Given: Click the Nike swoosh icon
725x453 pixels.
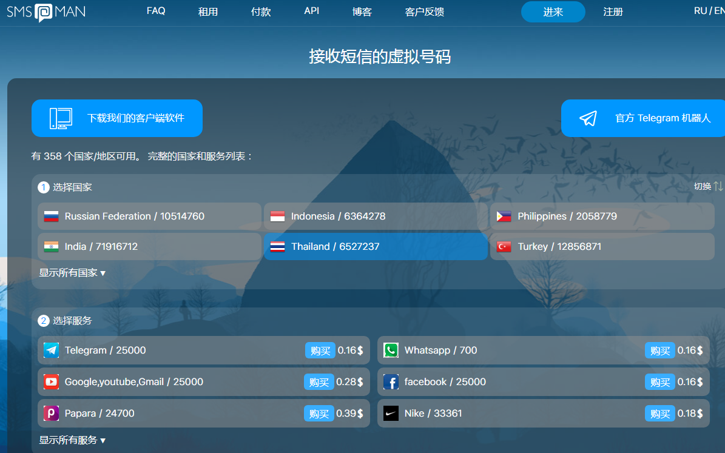Looking at the screenshot, I should click(391, 414).
